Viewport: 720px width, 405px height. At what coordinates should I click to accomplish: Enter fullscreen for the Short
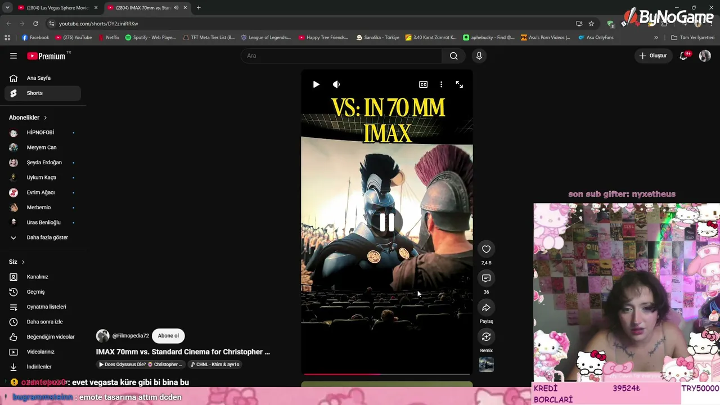click(460, 84)
